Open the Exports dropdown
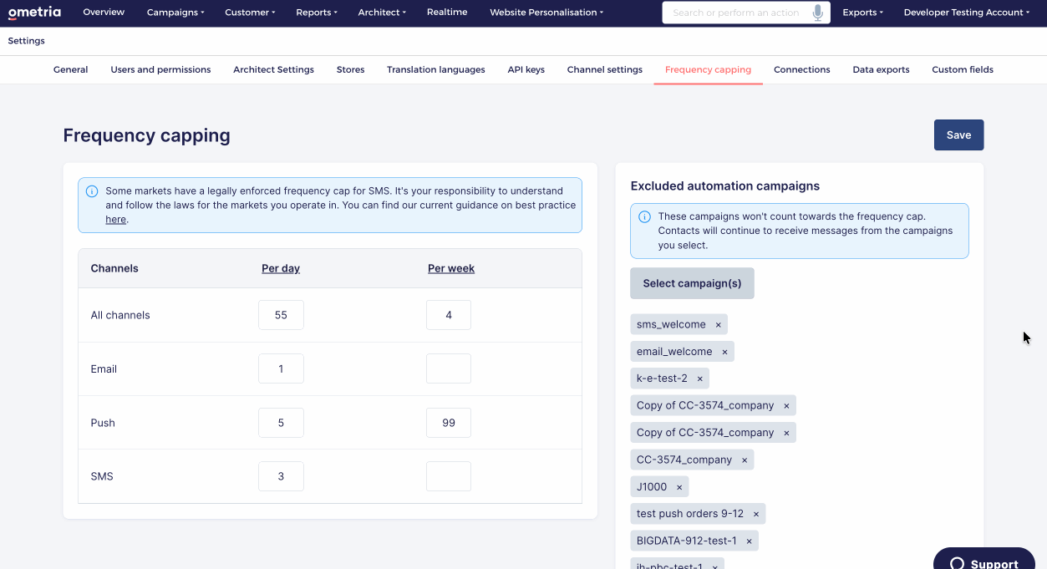Screen dimensions: 1047x569 862,13
